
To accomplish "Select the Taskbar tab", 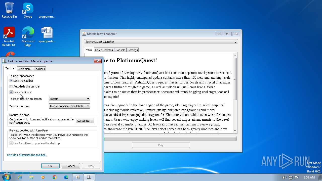I will 10,68.
